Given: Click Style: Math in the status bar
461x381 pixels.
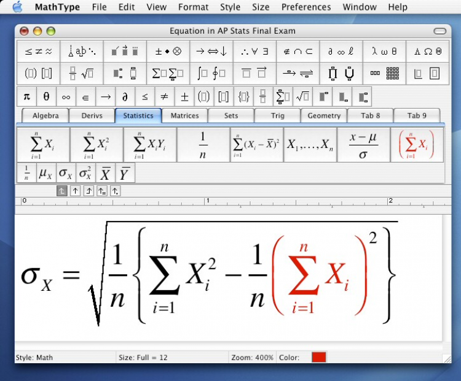Looking at the screenshot, I should 34,358.
